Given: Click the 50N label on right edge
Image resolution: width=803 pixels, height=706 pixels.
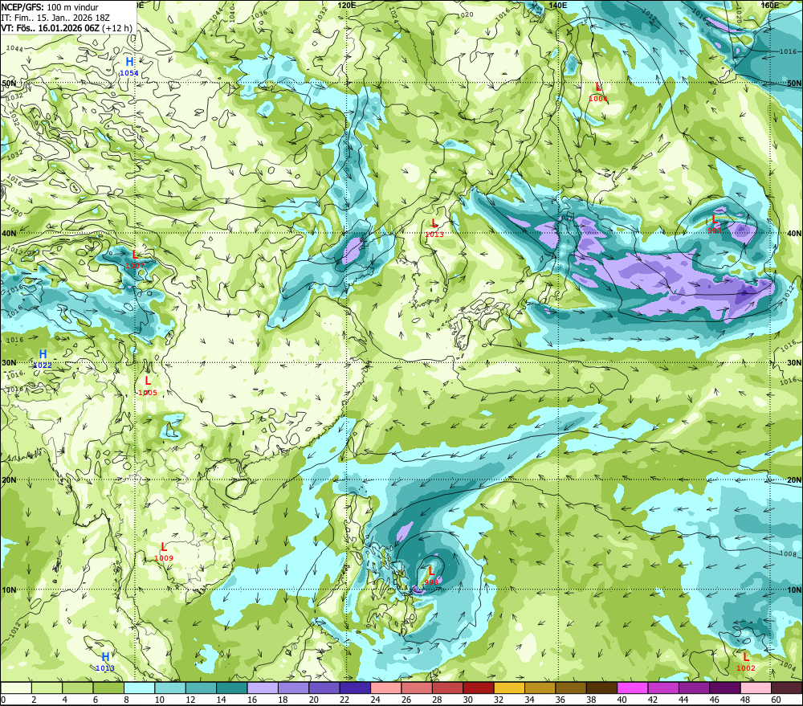Looking at the screenshot, I should [794, 83].
